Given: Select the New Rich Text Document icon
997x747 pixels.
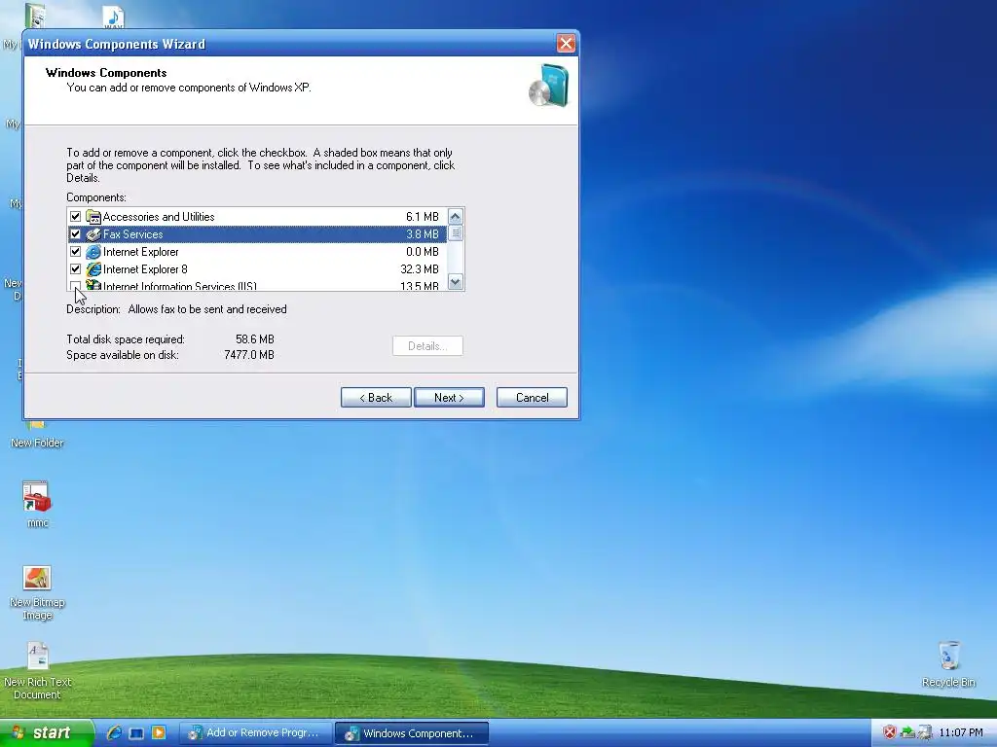Looking at the screenshot, I should [x=37, y=657].
